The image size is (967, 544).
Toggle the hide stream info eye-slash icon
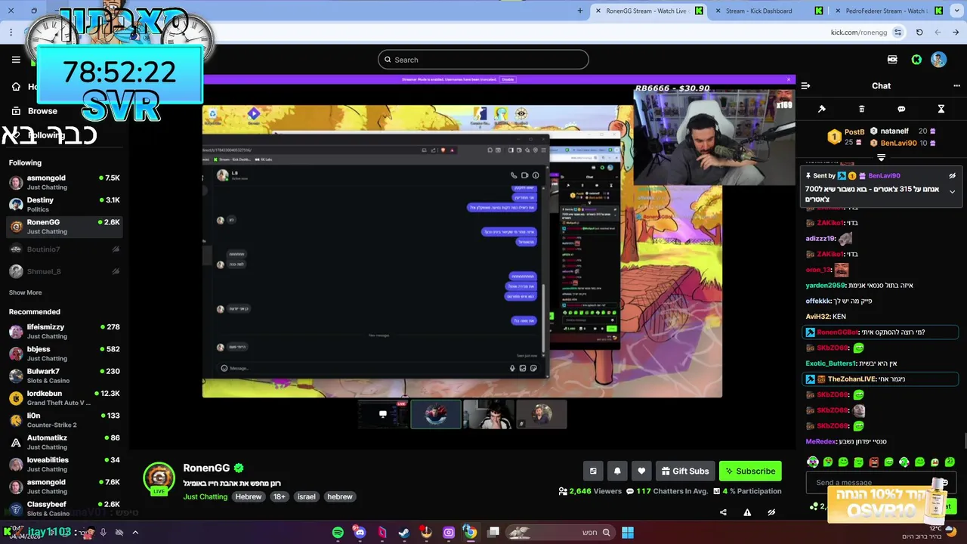(x=771, y=512)
